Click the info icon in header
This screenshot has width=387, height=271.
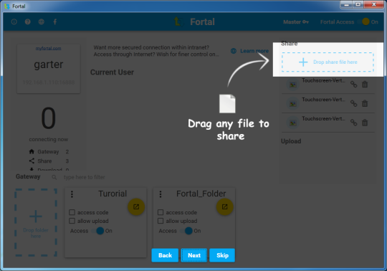pyautogui.click(x=14, y=22)
